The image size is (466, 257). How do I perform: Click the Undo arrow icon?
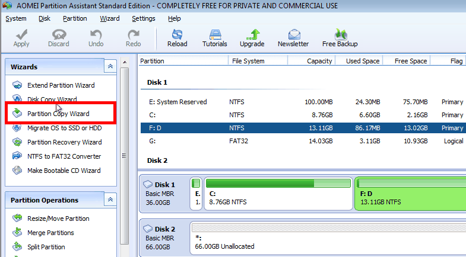[x=96, y=34]
